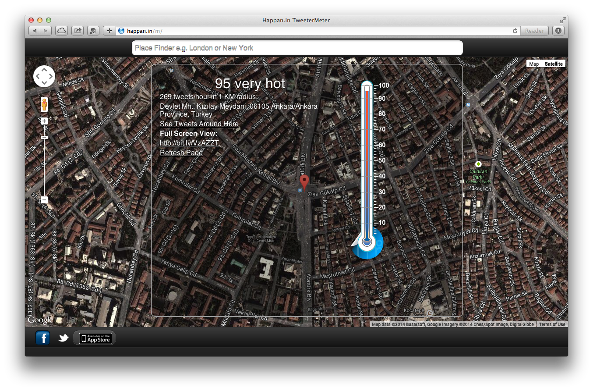Click the Refresh Page link
Image resolution: width=593 pixels, height=391 pixels.
pos(181,153)
